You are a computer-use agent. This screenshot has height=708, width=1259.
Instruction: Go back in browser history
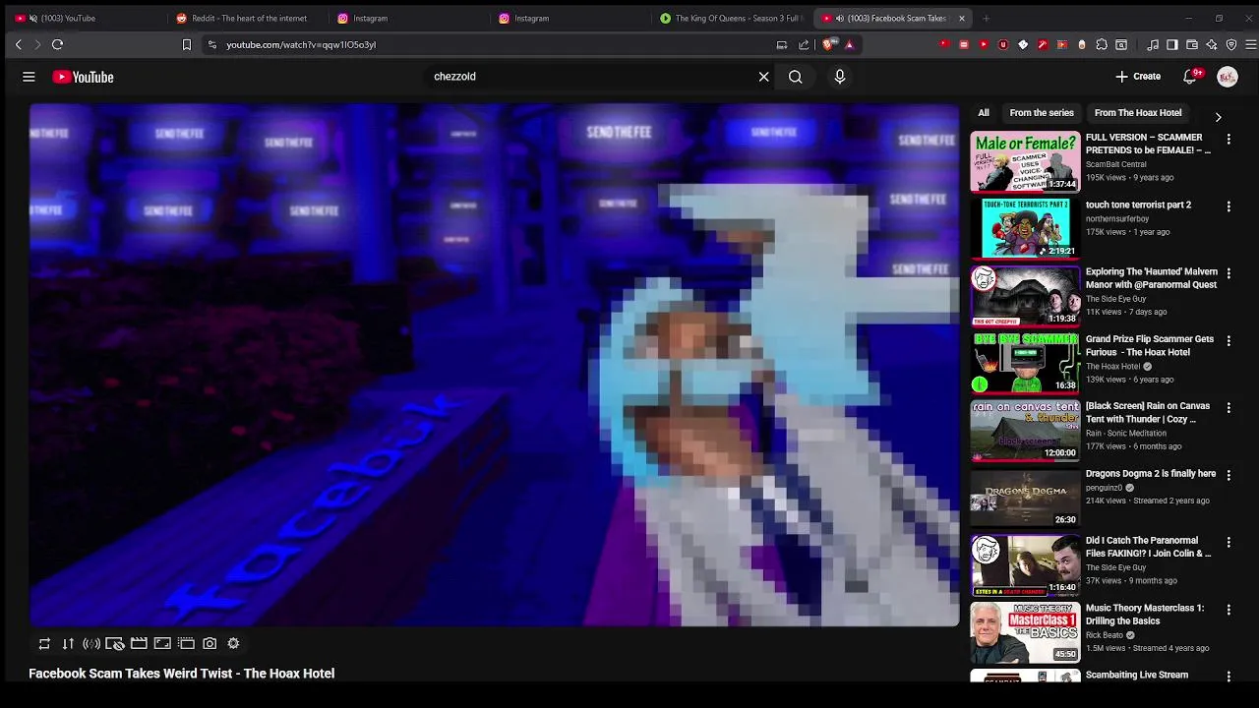click(x=18, y=44)
